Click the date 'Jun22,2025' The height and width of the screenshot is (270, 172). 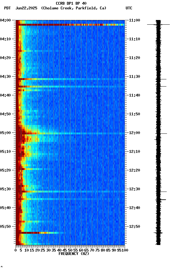pos(26,8)
